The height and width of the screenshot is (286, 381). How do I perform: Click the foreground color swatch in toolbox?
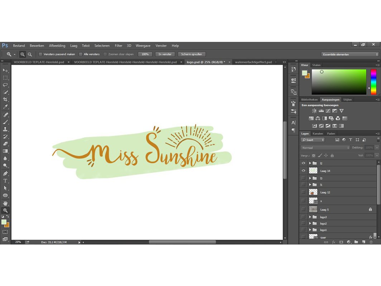tap(4, 222)
